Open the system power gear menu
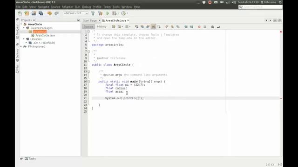298x167 pixels. point(280,2)
